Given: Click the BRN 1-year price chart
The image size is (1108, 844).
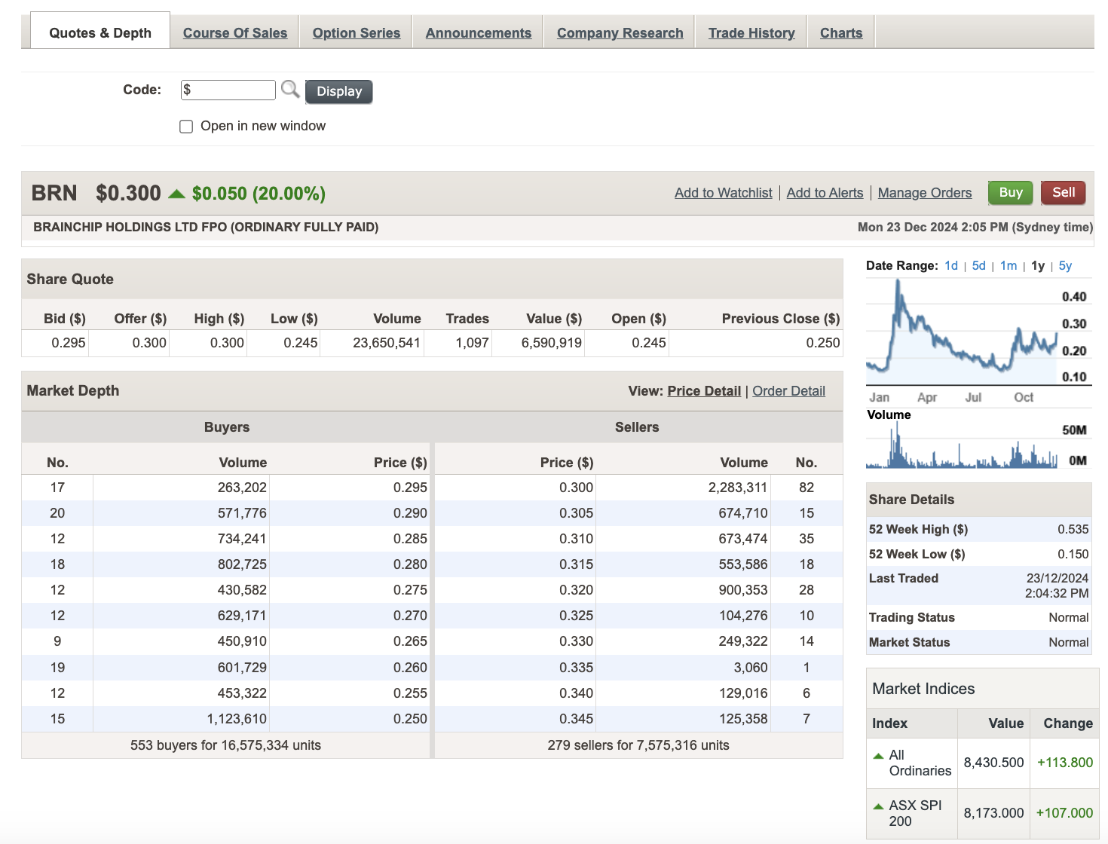Looking at the screenshot, I should (x=978, y=341).
